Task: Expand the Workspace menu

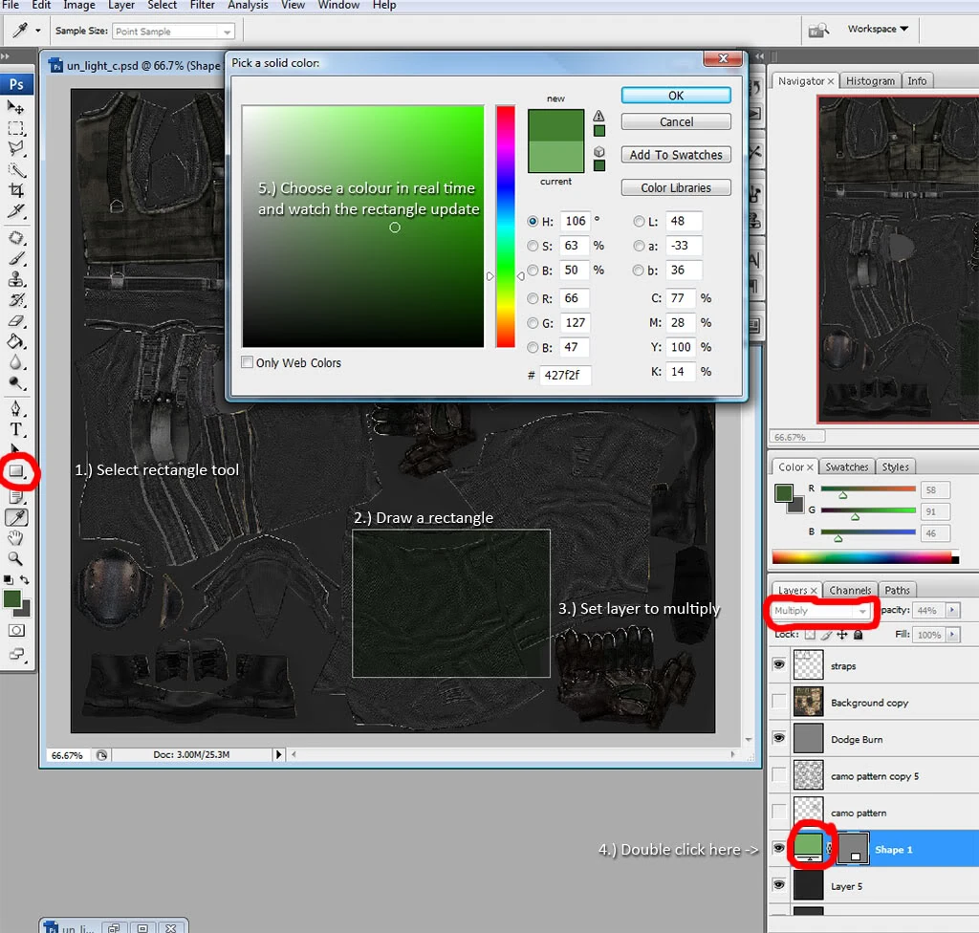Action: coord(877,30)
